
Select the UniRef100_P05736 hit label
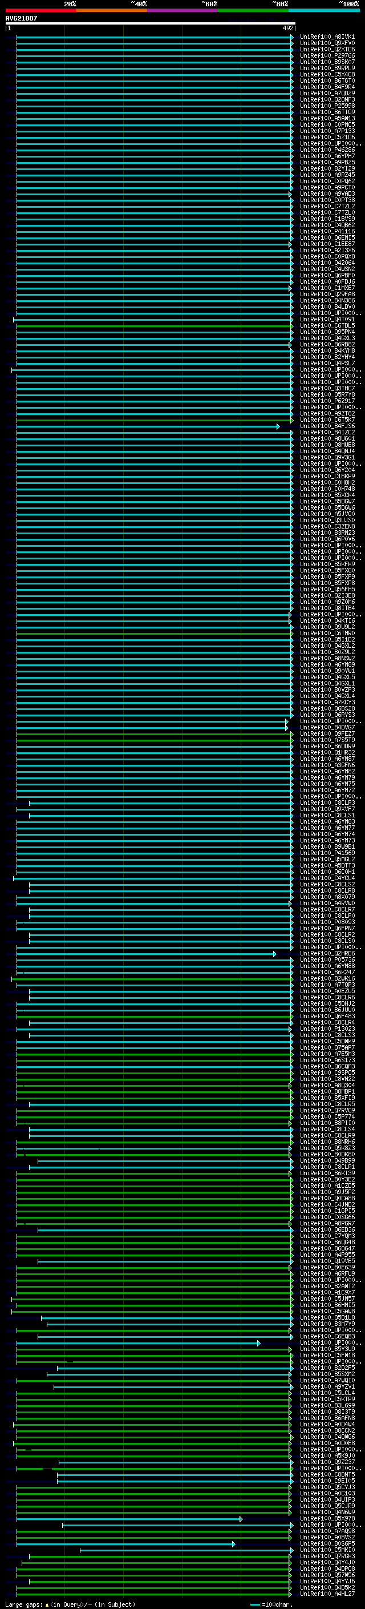pos(327,960)
